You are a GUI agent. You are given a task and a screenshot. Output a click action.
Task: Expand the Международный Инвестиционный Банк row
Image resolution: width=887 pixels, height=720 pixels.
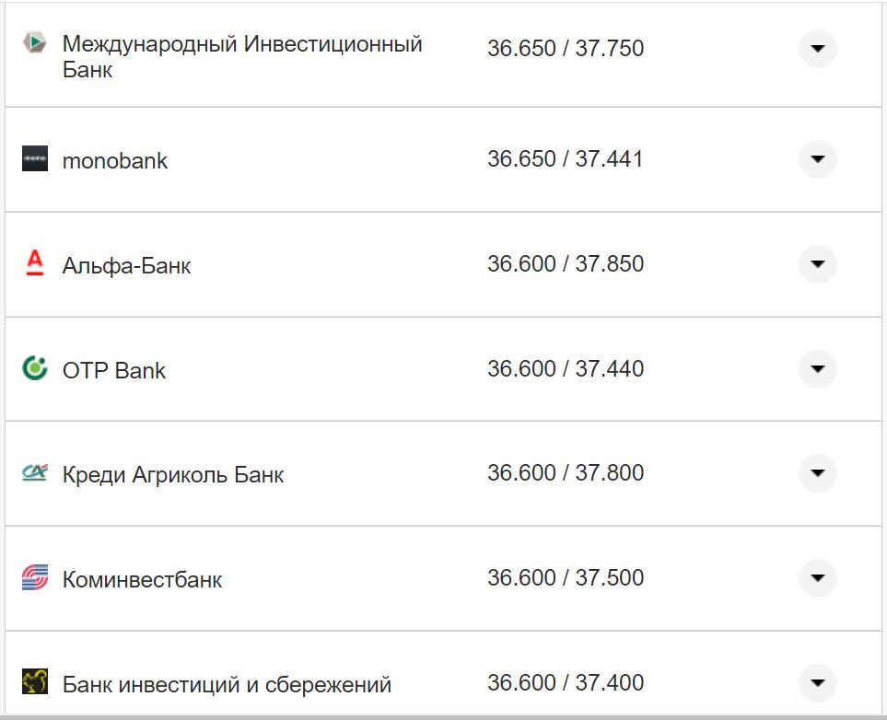[x=817, y=49]
